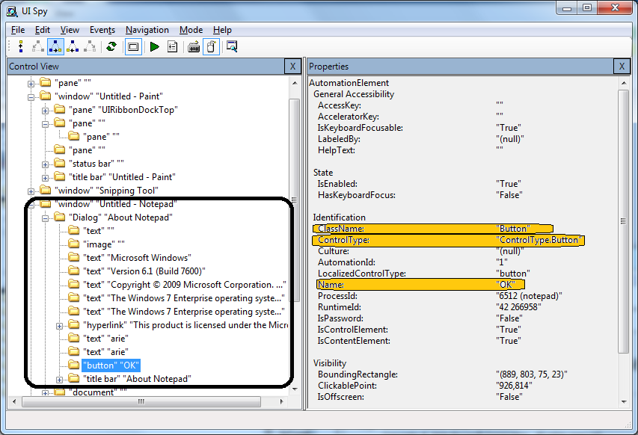Refresh the tree with the green arrows icon

[x=111, y=47]
